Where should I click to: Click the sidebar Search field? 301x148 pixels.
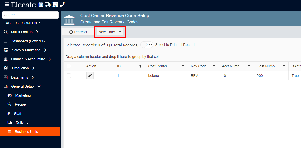point(30,15)
